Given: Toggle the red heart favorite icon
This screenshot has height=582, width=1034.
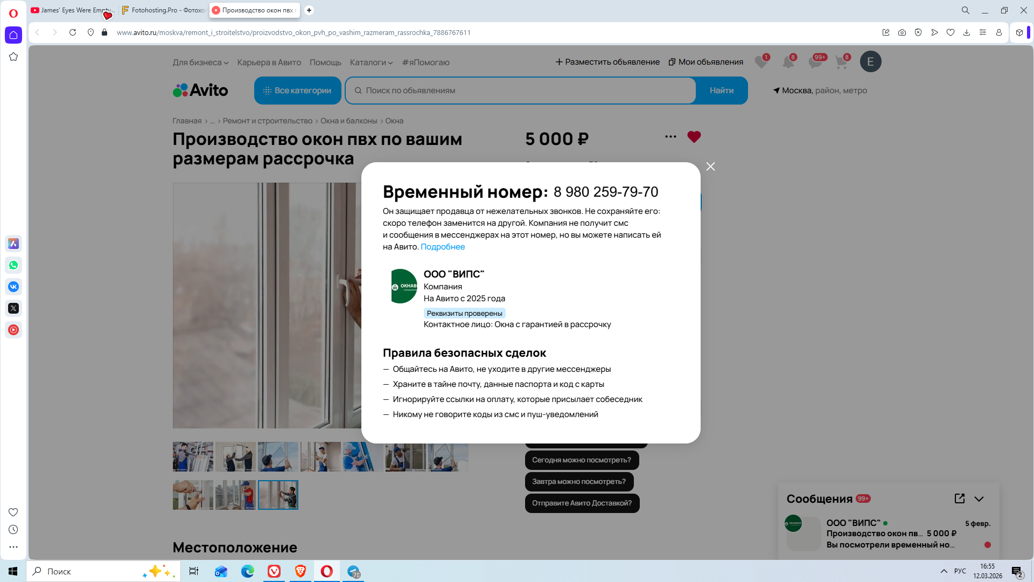Looking at the screenshot, I should (694, 137).
